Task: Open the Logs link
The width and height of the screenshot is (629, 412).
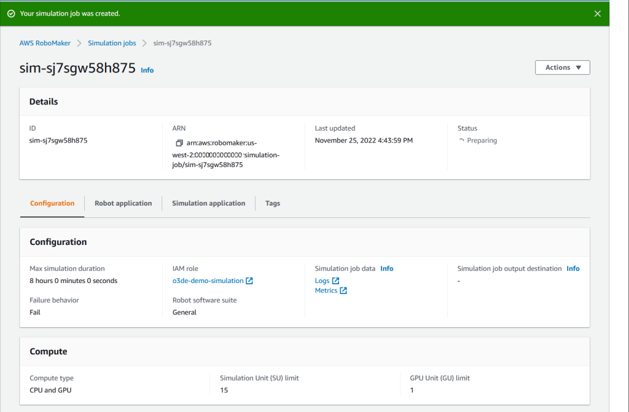Action: click(x=322, y=281)
